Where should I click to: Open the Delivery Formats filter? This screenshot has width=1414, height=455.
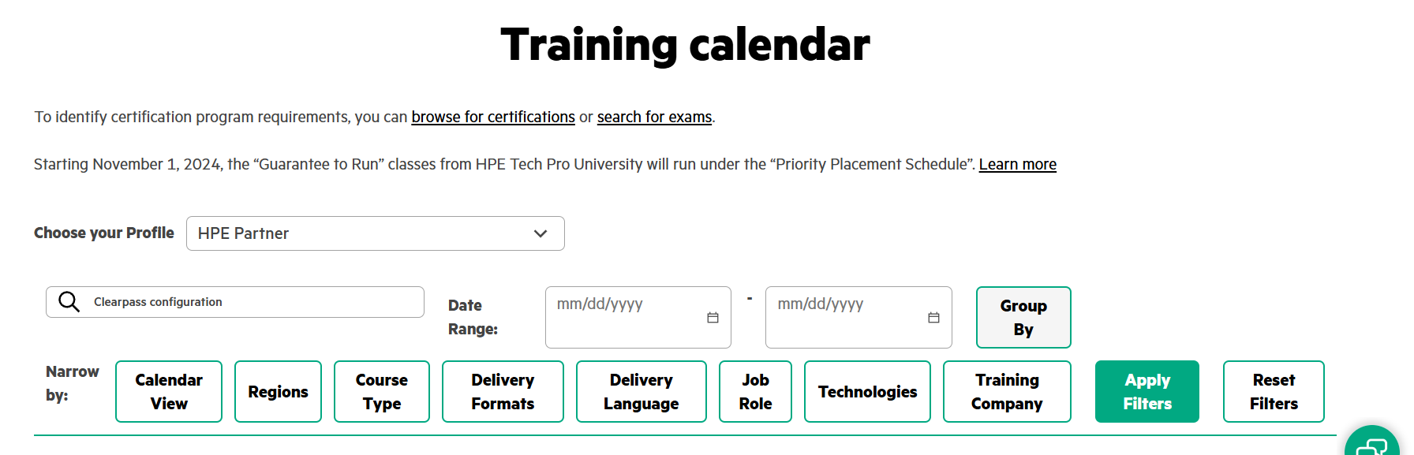pyautogui.click(x=503, y=392)
